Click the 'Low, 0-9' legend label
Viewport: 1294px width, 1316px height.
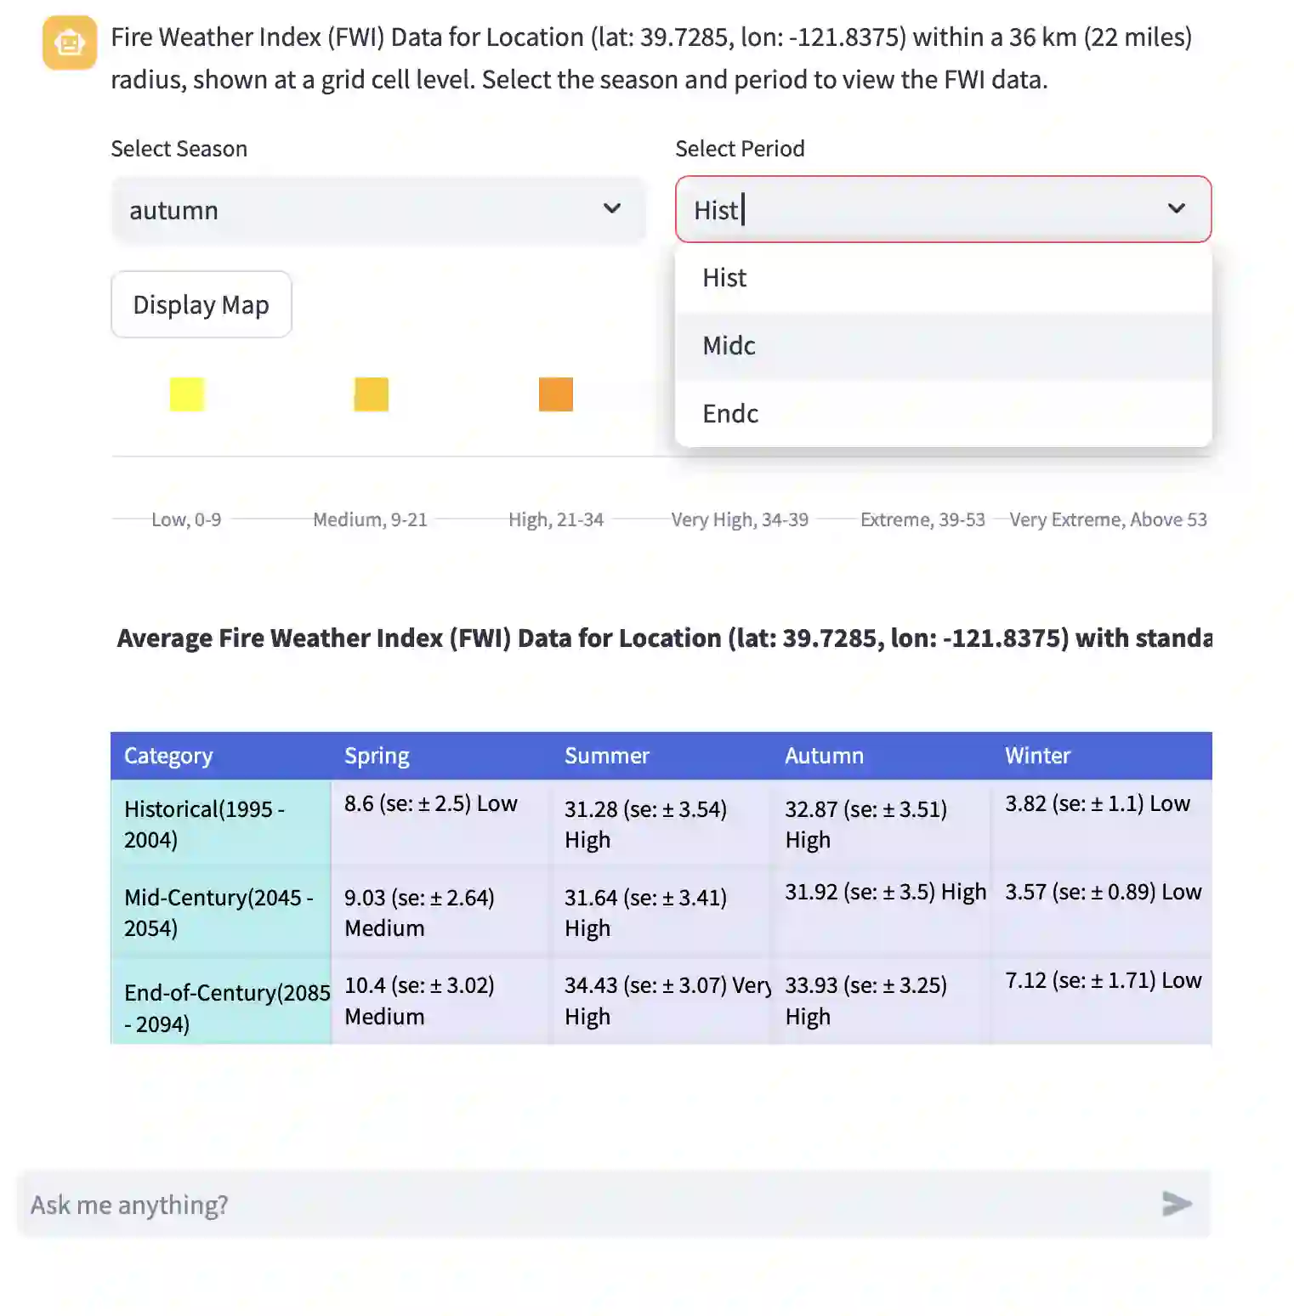pos(186,519)
